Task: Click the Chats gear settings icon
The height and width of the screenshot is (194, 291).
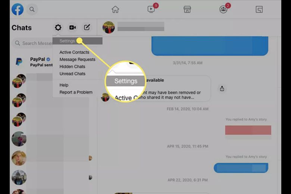Action: click(x=58, y=28)
